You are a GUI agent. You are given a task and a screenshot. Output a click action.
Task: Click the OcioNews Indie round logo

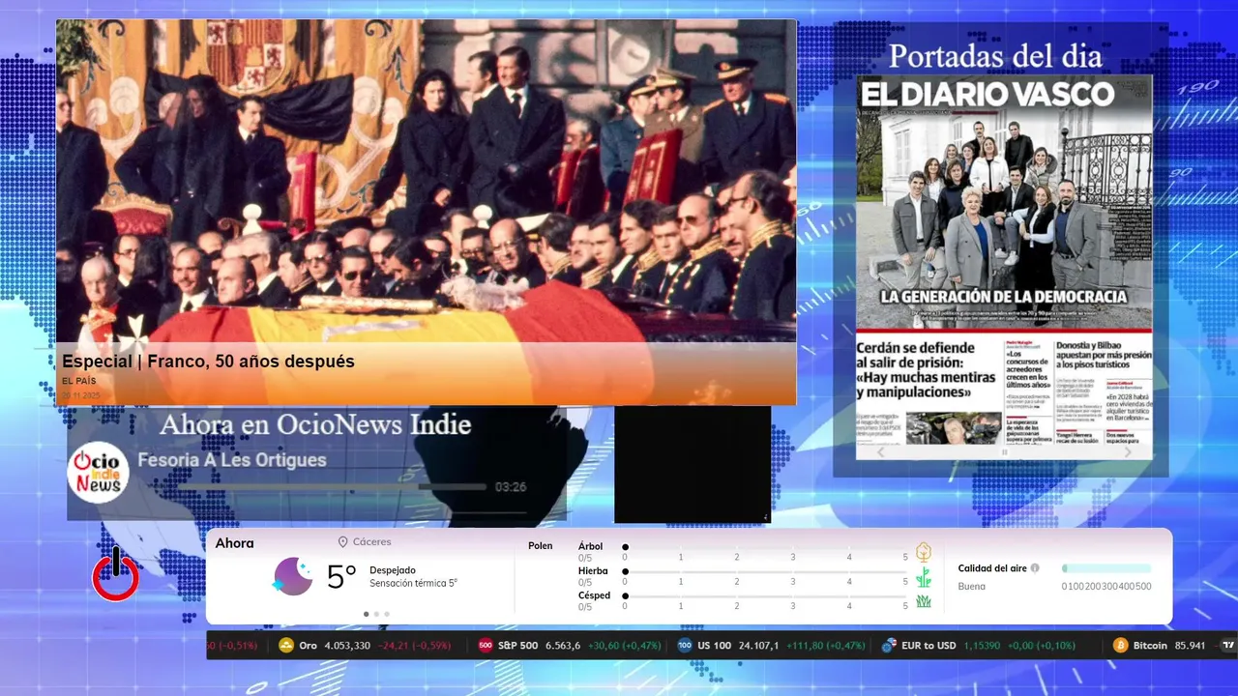coord(99,472)
